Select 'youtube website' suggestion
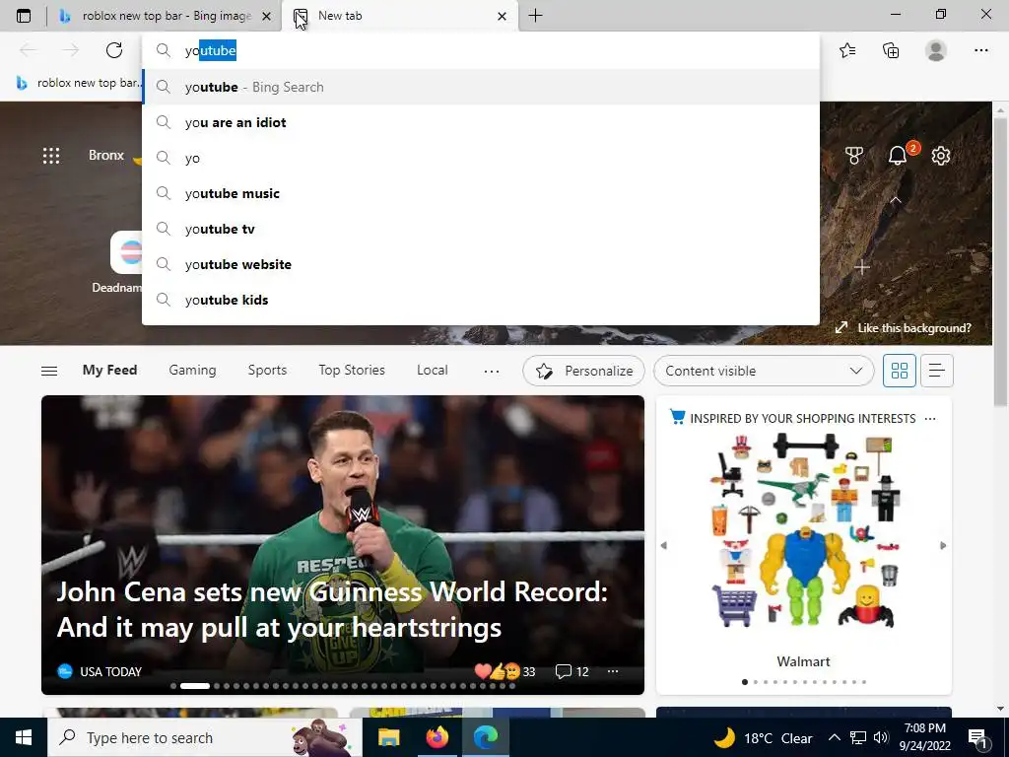This screenshot has width=1009, height=757. [481, 264]
